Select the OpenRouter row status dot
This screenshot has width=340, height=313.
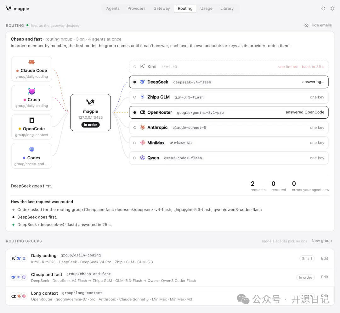pyautogui.click(x=135, y=112)
